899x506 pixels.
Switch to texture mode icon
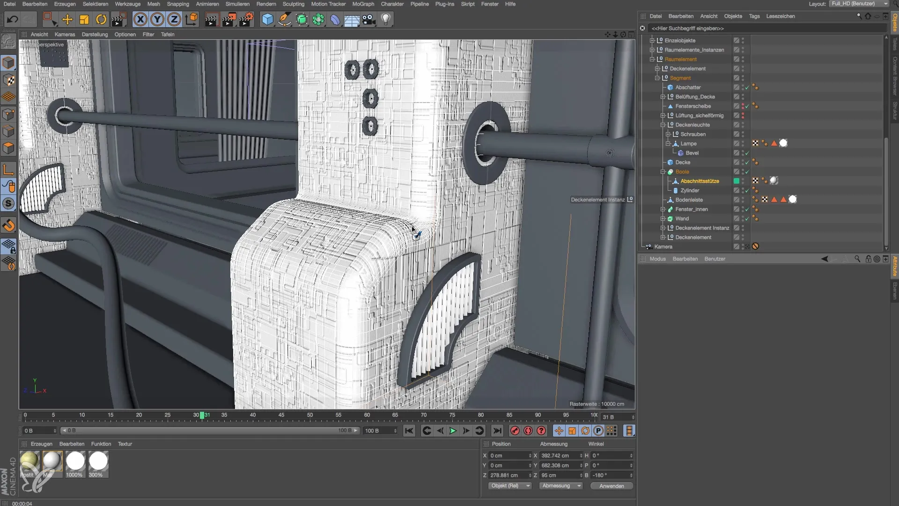coord(8,80)
